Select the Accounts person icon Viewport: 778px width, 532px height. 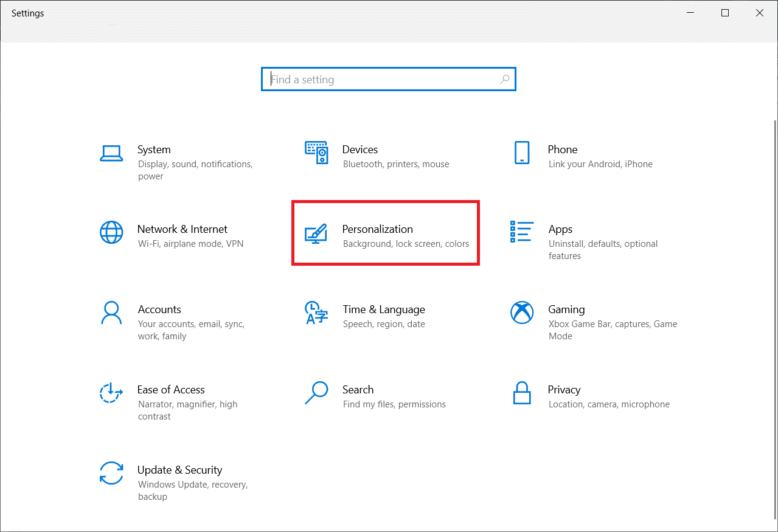[111, 313]
